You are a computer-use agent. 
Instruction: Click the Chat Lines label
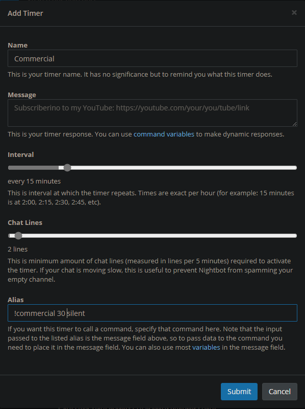(x=25, y=222)
